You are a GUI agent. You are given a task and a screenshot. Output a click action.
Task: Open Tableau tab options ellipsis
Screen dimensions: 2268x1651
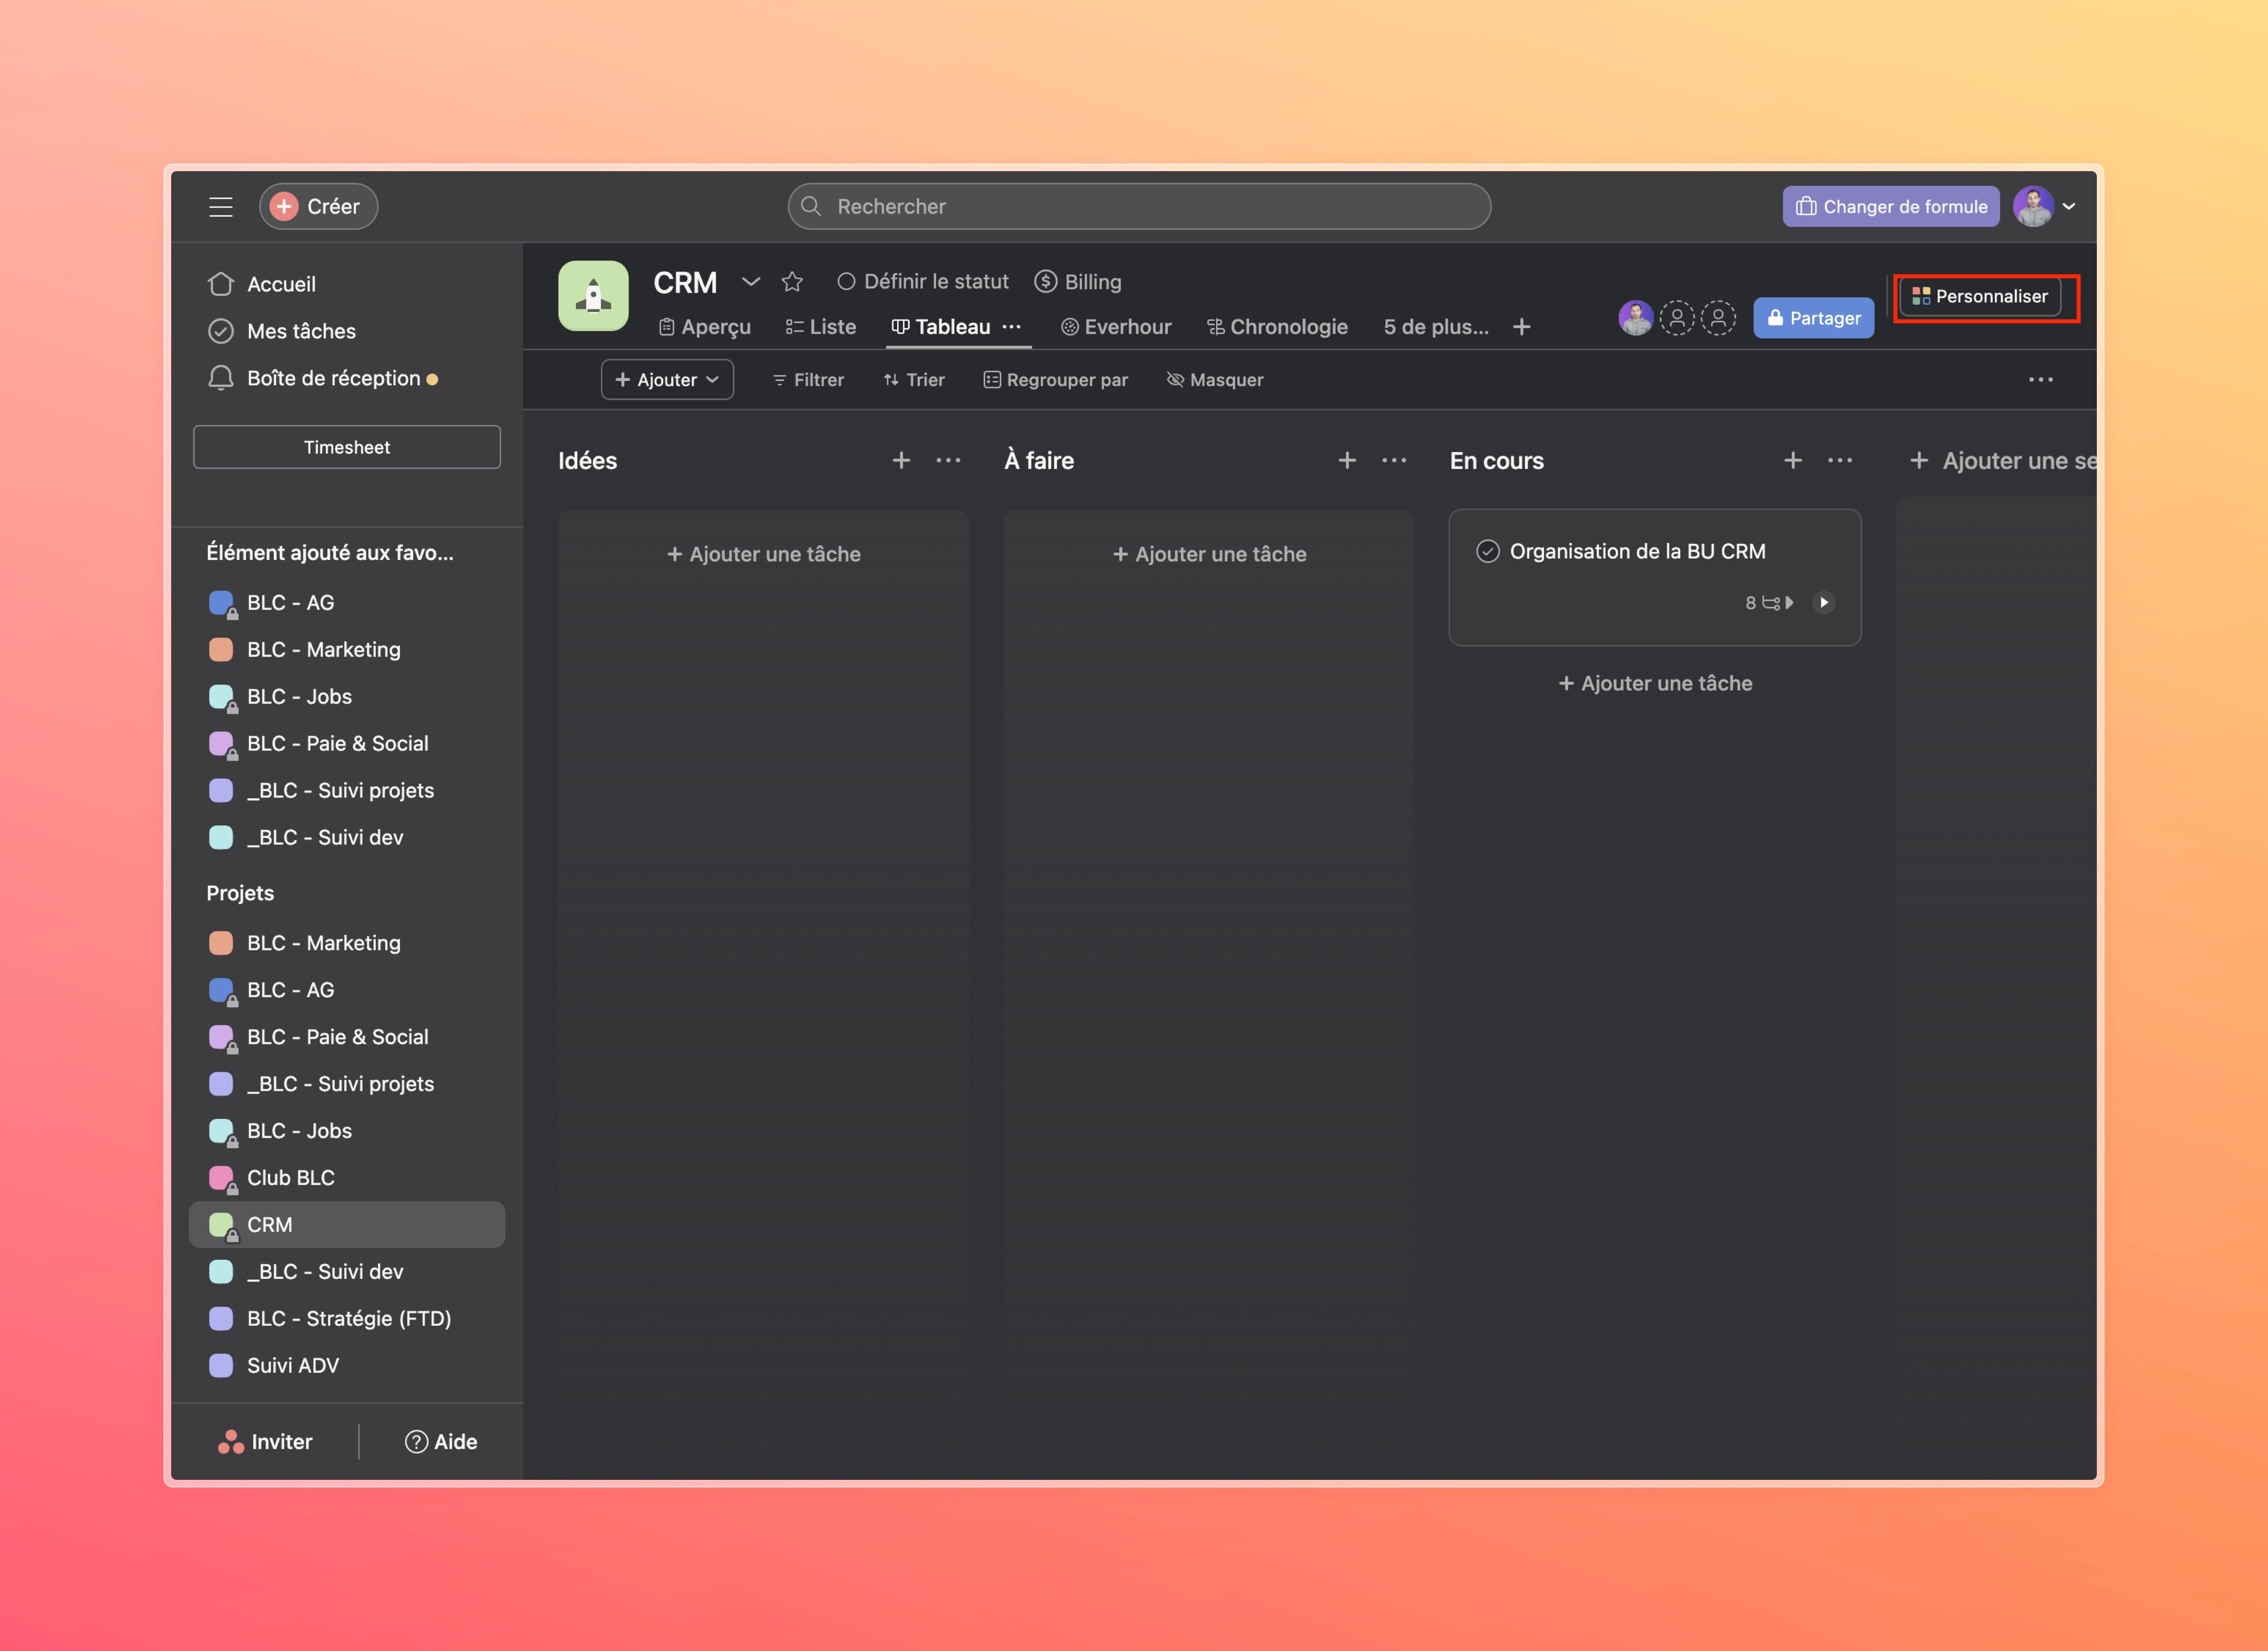1012,327
